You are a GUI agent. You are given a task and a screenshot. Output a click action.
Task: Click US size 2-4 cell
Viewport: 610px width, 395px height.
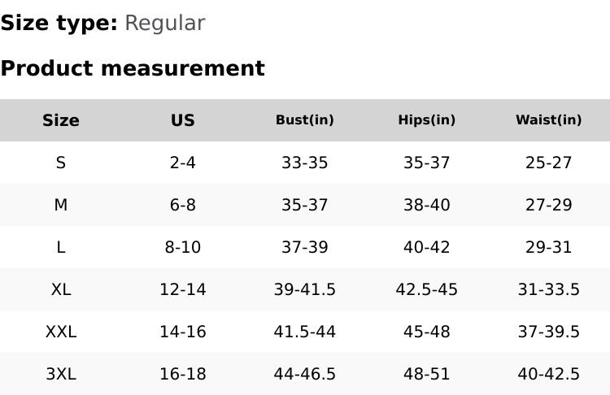pos(183,163)
